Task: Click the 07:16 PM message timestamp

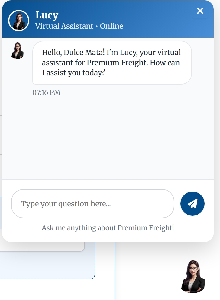Action: (x=47, y=92)
